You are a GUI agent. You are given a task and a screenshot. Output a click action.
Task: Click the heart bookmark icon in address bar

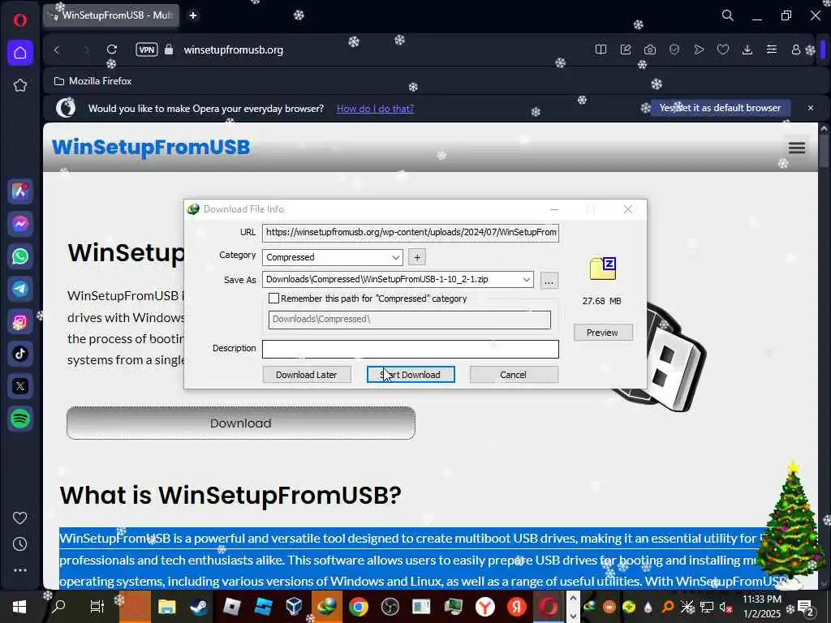[x=723, y=49]
